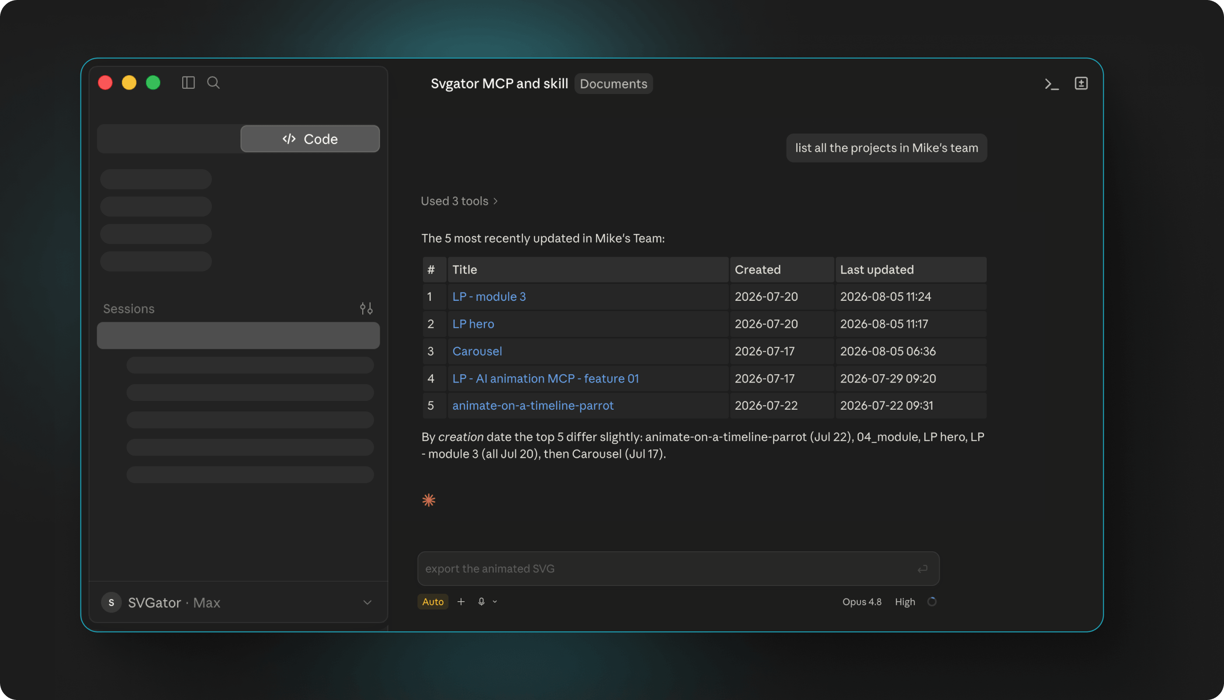Screen dimensions: 1224x700
Task: Click the S account avatar
Action: click(x=111, y=602)
